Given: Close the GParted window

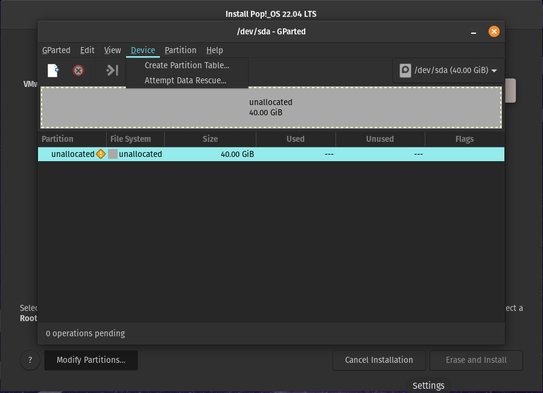Looking at the screenshot, I should coord(494,31).
